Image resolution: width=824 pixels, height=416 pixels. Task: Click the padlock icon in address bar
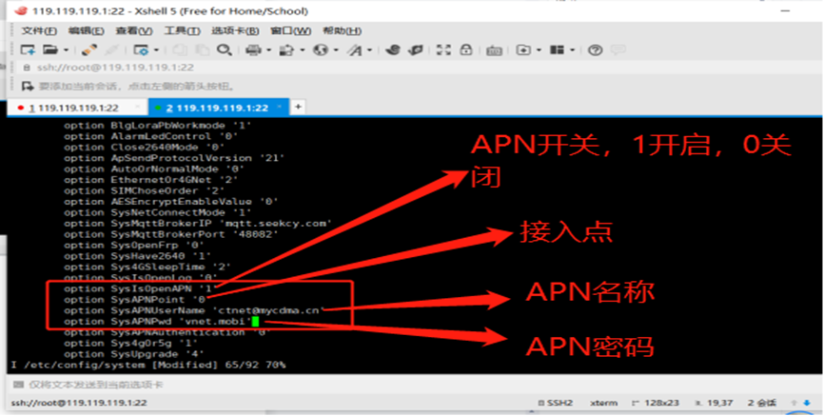(27, 68)
